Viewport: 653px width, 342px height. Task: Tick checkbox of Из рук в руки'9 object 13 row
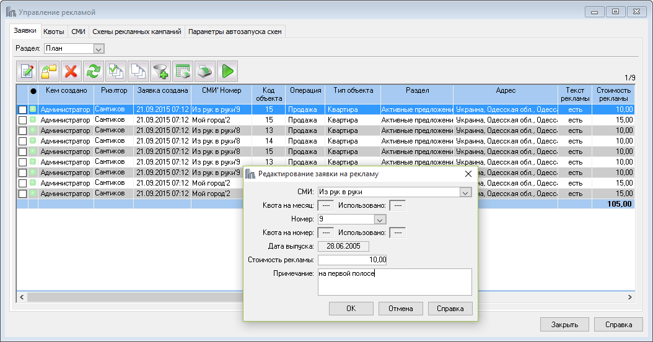point(22,162)
